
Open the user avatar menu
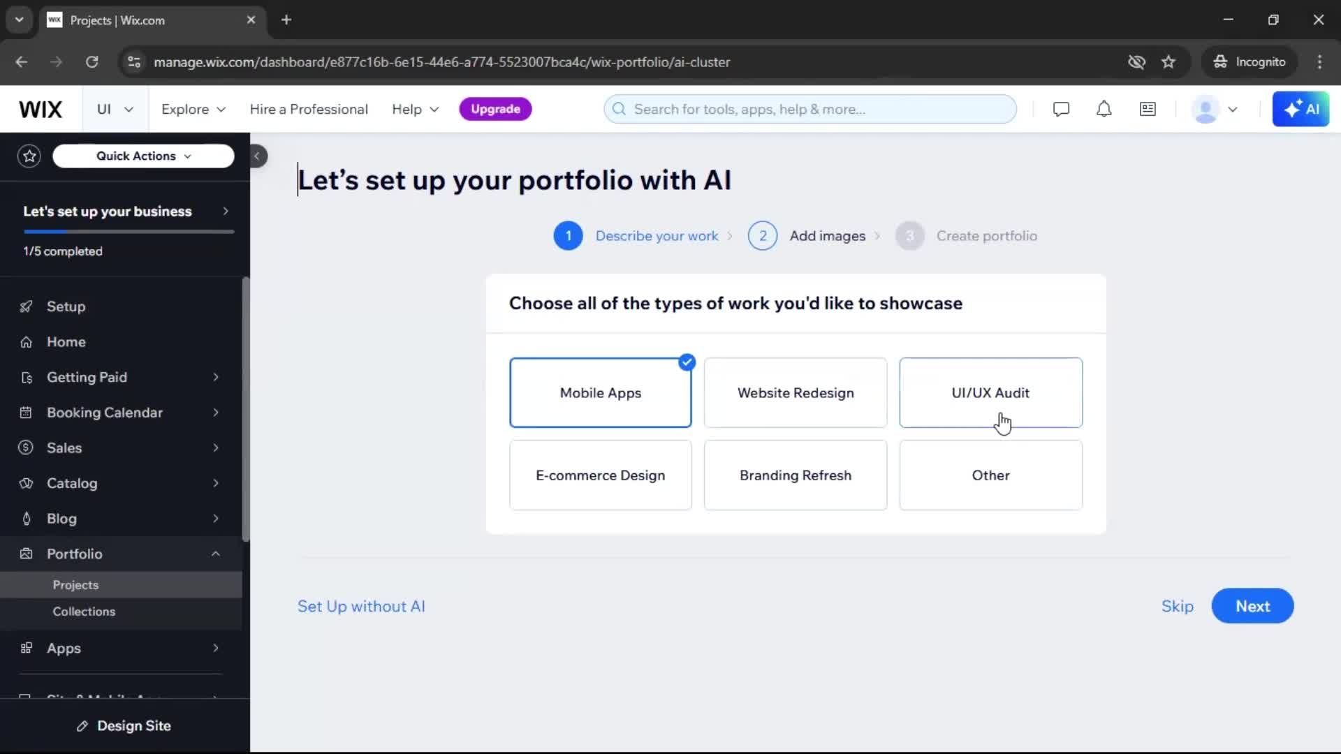[1215, 110]
